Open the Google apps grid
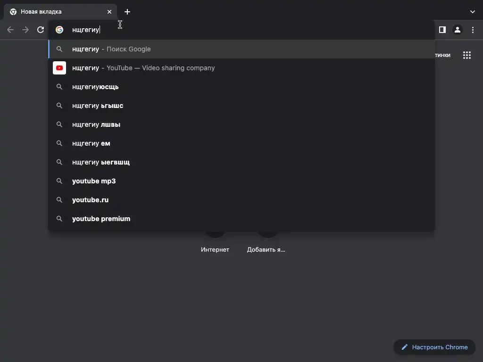This screenshot has height=362, width=483. tap(467, 55)
